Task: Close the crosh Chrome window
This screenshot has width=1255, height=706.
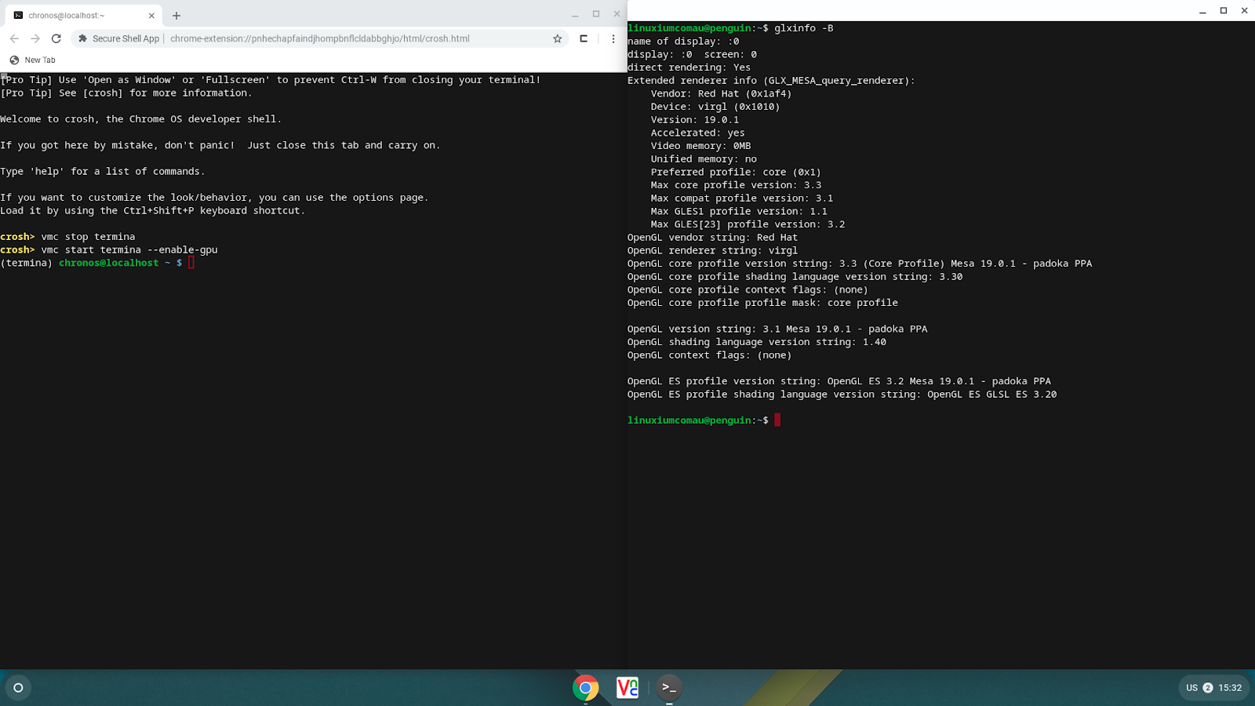Action: pos(617,14)
